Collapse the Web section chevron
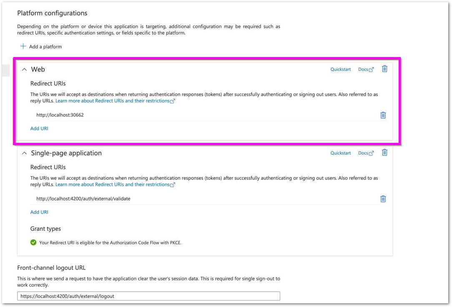This screenshot has height=307, width=452. tap(24, 70)
